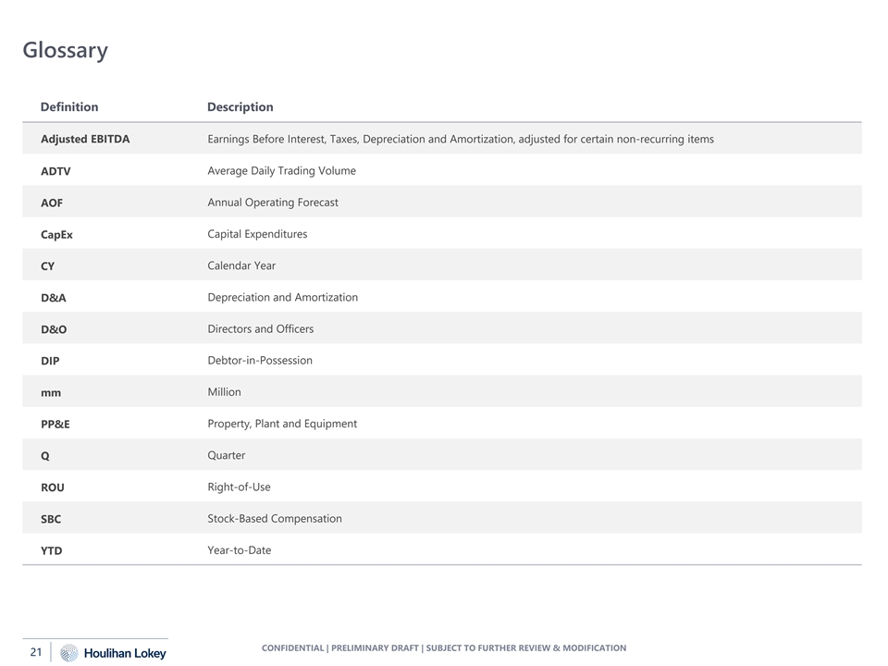The width and height of the screenshot is (888, 666).
Task: Click the Houlihan Lokey globe logo icon
Action: point(68,654)
